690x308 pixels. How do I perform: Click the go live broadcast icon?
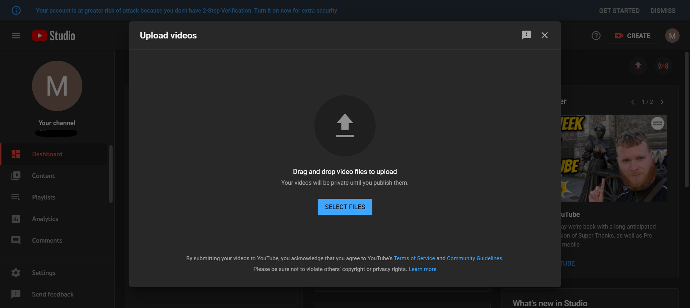(x=663, y=66)
